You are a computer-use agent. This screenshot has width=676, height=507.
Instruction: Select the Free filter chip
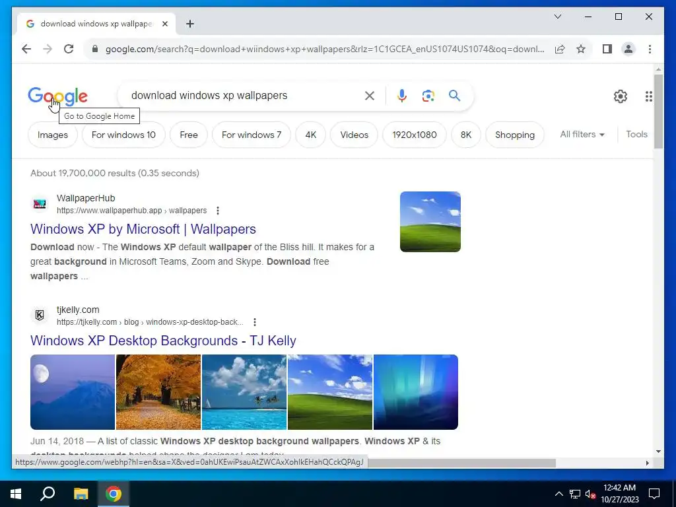(x=189, y=135)
